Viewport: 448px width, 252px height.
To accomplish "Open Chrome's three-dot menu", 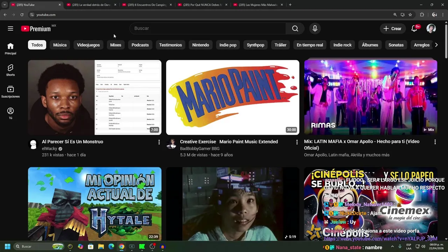I will click(443, 15).
